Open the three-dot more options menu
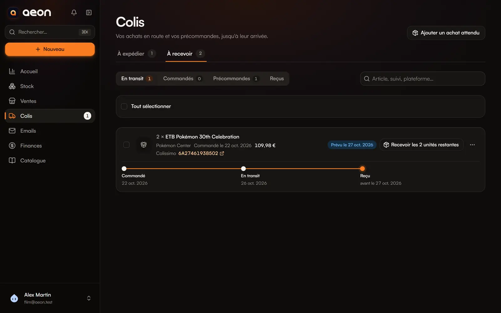Viewport: 501px width, 313px height. pyautogui.click(x=472, y=145)
